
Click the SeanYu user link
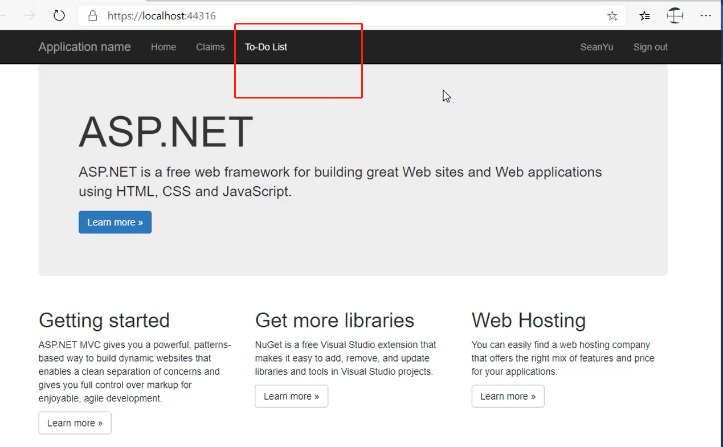click(x=597, y=47)
